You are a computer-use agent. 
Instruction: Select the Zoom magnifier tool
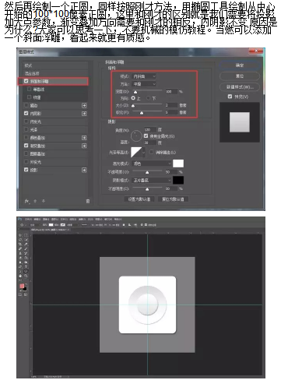(26, 276)
